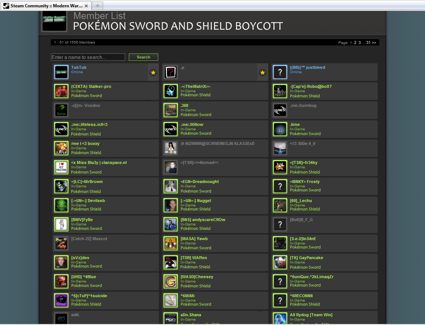The width and height of the screenshot is (425, 325).
Task: Close the Steam Community browser tab
Action: pos(86,6)
